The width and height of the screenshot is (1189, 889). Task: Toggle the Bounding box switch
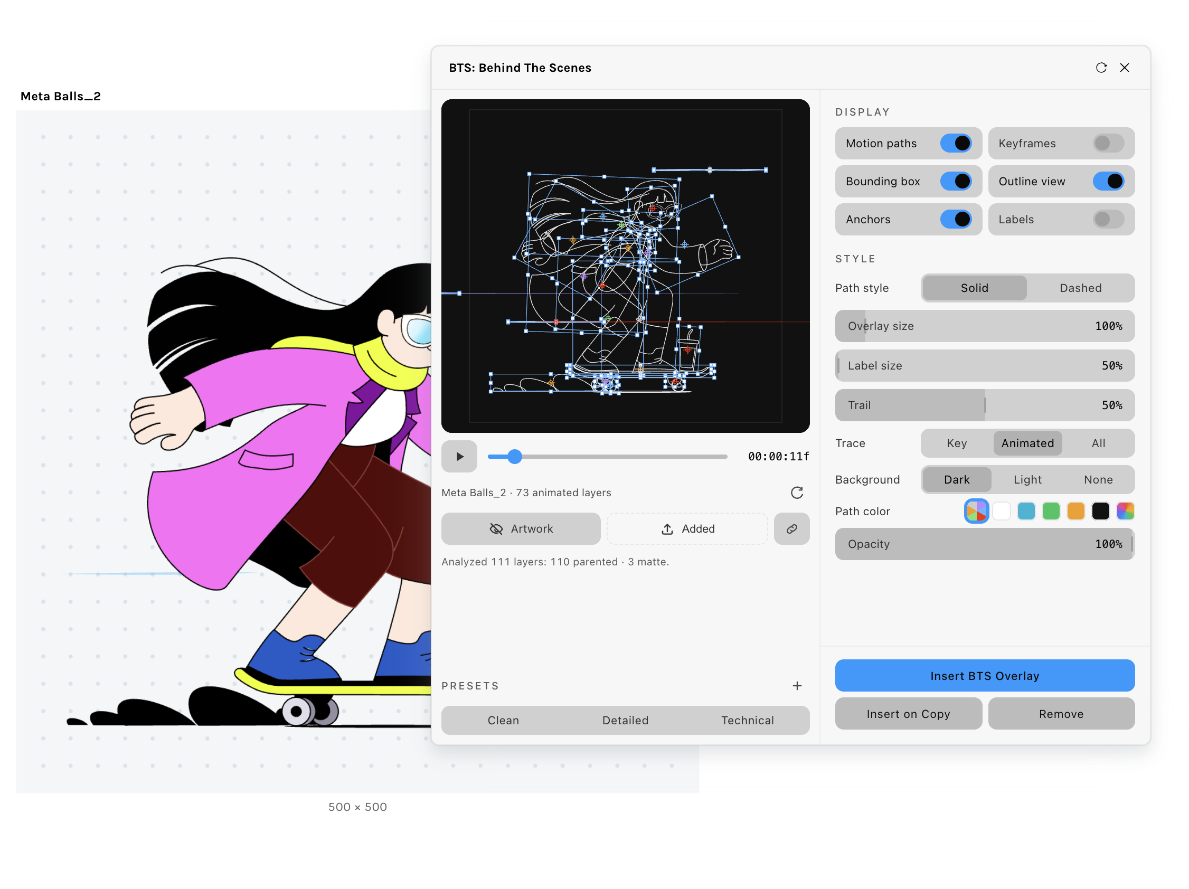coord(956,181)
